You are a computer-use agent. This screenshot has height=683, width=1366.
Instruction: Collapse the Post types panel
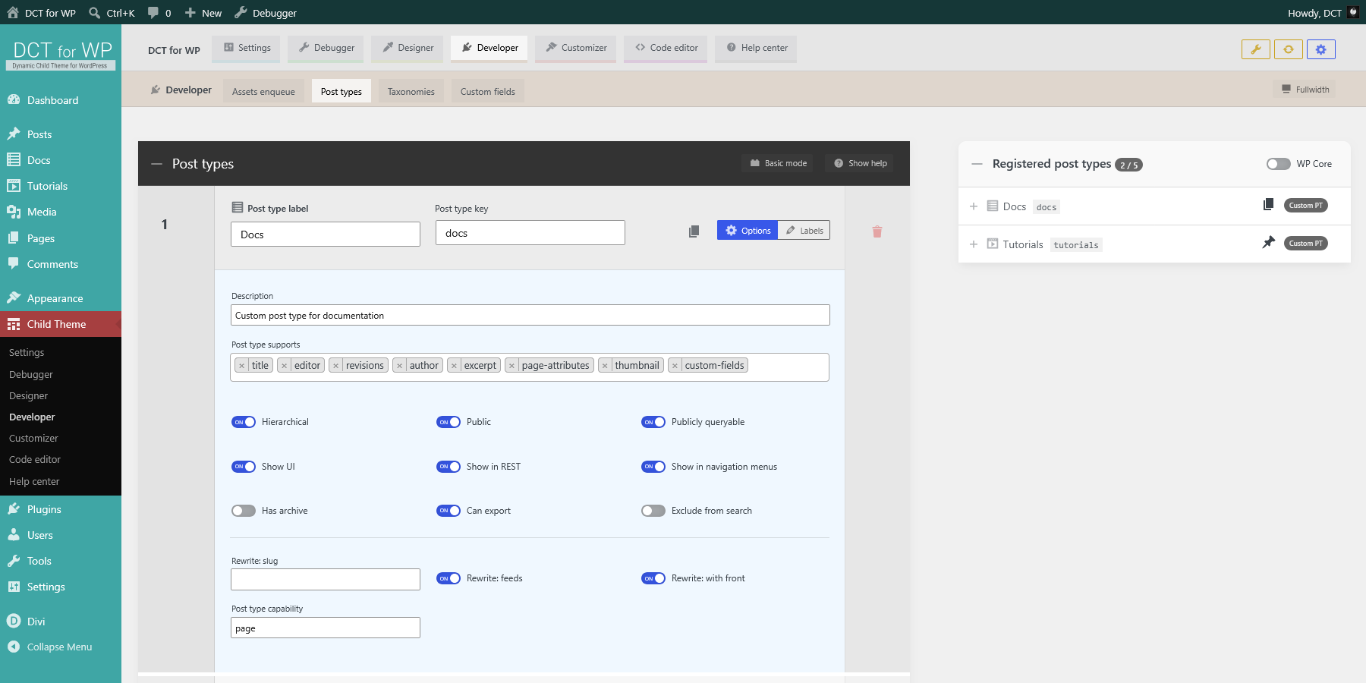click(x=157, y=164)
